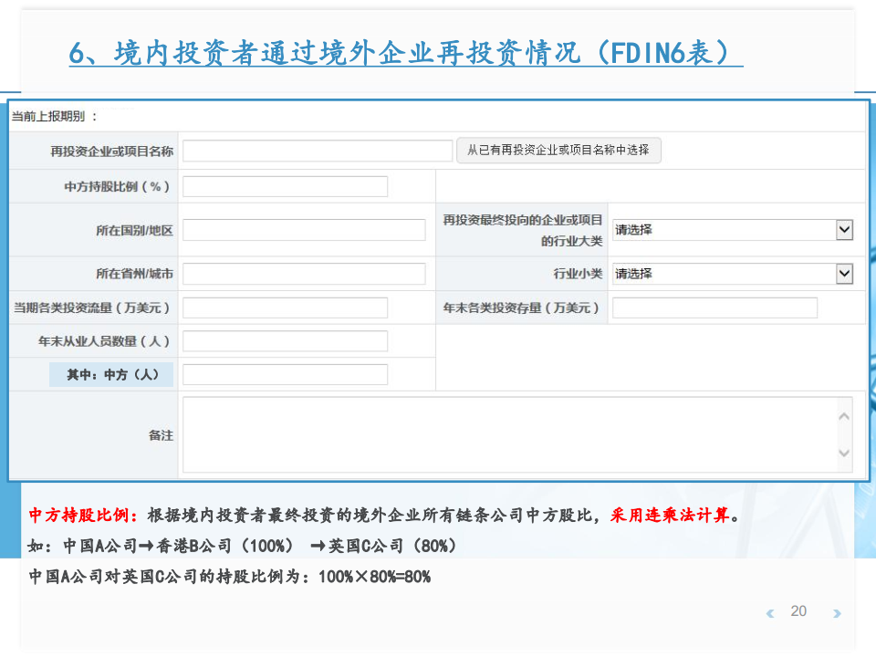Focus the 当期各类投资流量（万美元） field
The width and height of the screenshot is (876, 657).
click(x=285, y=308)
